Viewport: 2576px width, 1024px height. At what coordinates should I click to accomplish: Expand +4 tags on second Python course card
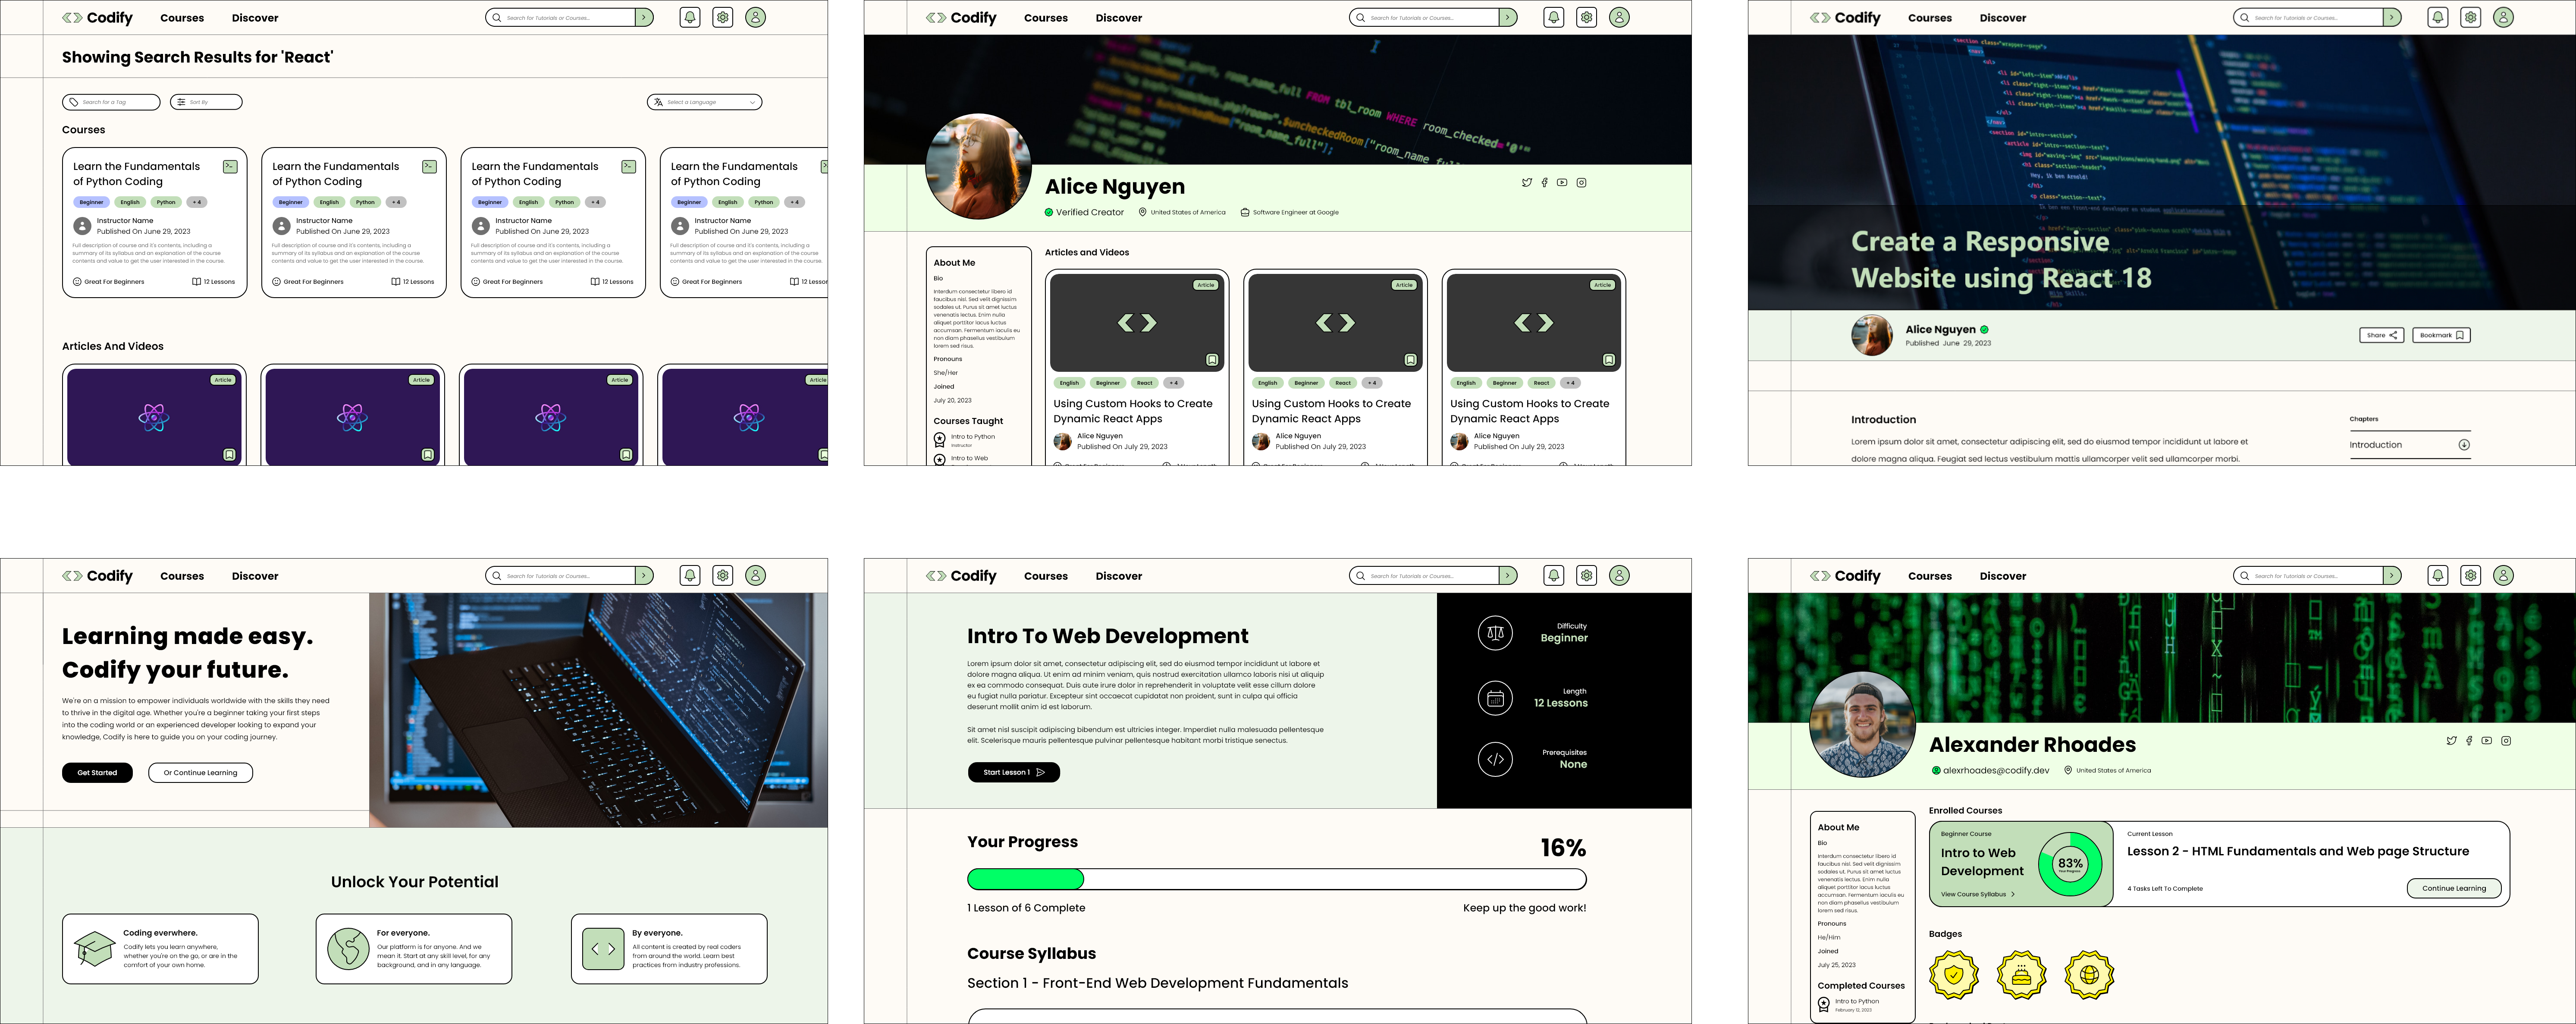coord(396,202)
